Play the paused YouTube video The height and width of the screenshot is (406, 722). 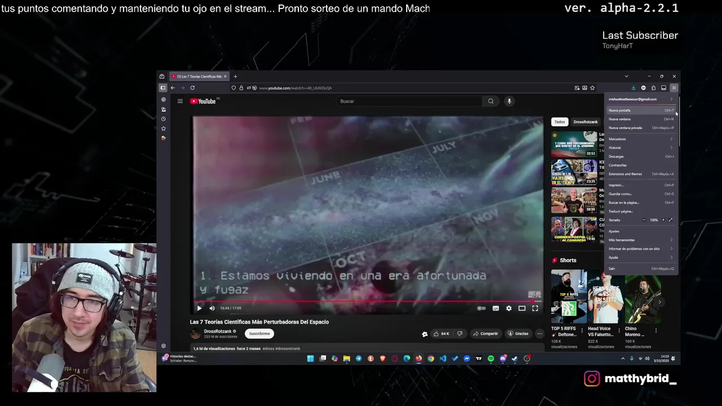click(199, 308)
